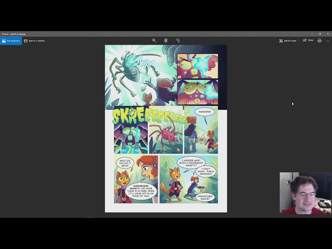Delete the photo with the trash icon
This screenshot has height=249, width=332.
click(x=166, y=40)
